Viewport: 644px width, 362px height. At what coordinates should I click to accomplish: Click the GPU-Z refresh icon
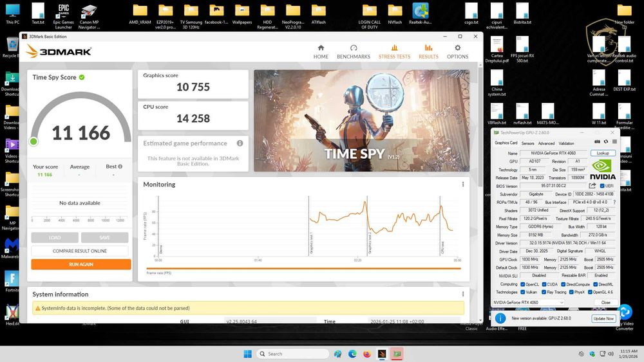click(x=606, y=142)
